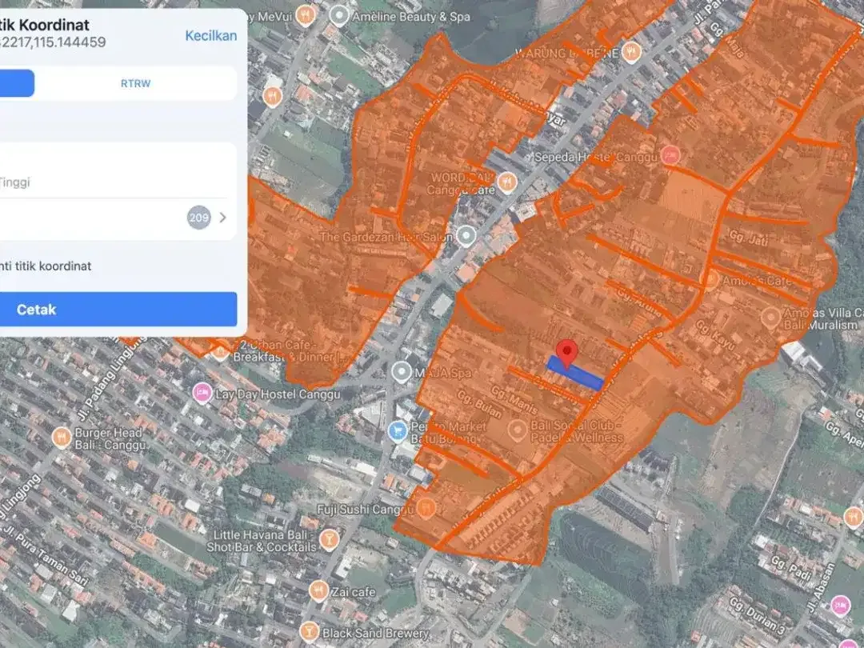Click the Titik Koordinat panel title
864x648 pixels.
pos(44,25)
